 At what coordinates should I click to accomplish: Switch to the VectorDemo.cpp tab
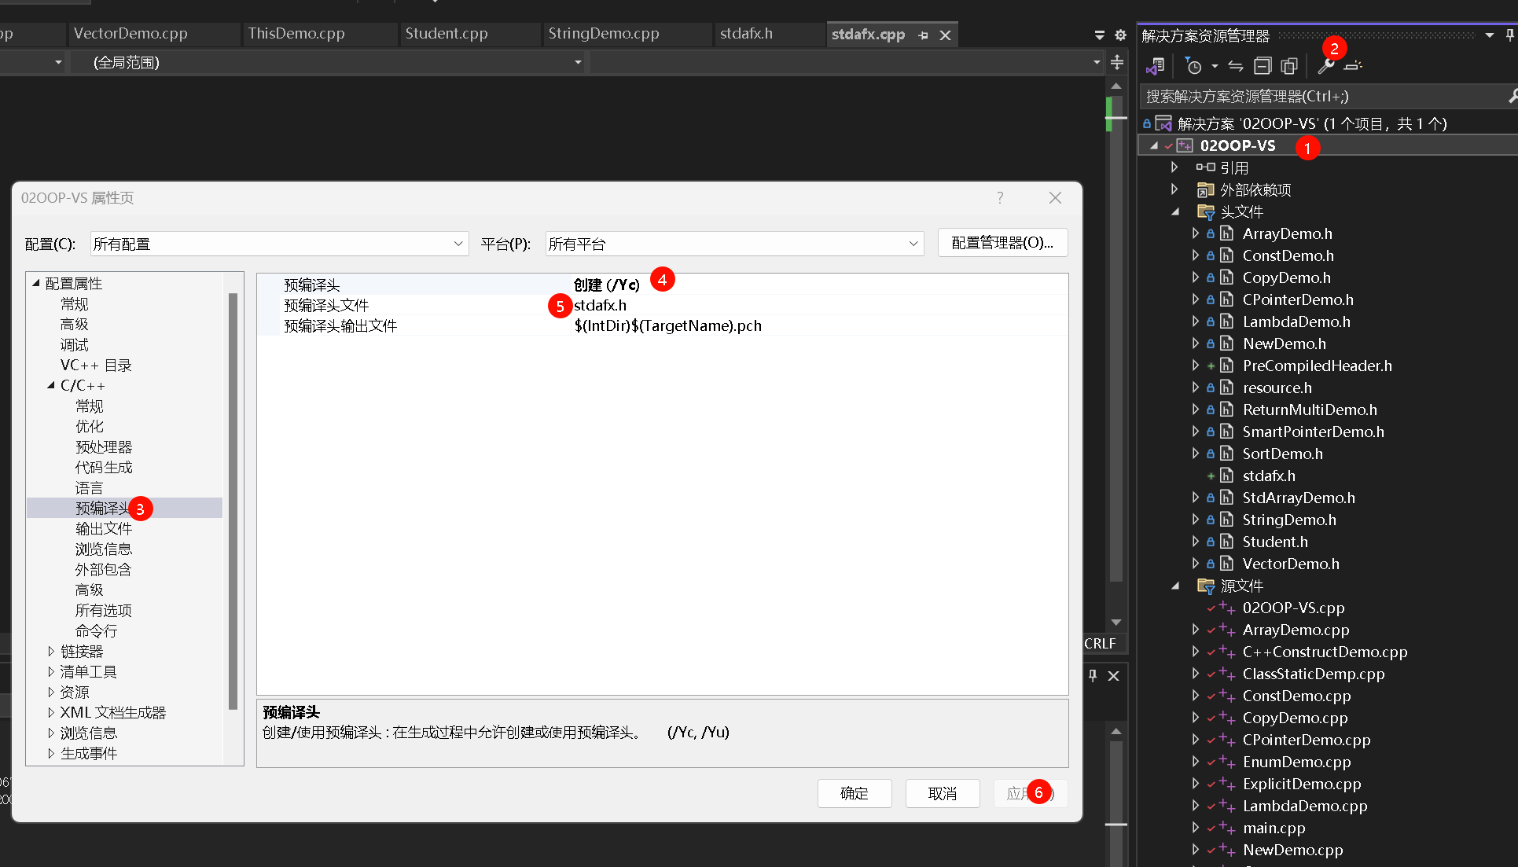(130, 34)
